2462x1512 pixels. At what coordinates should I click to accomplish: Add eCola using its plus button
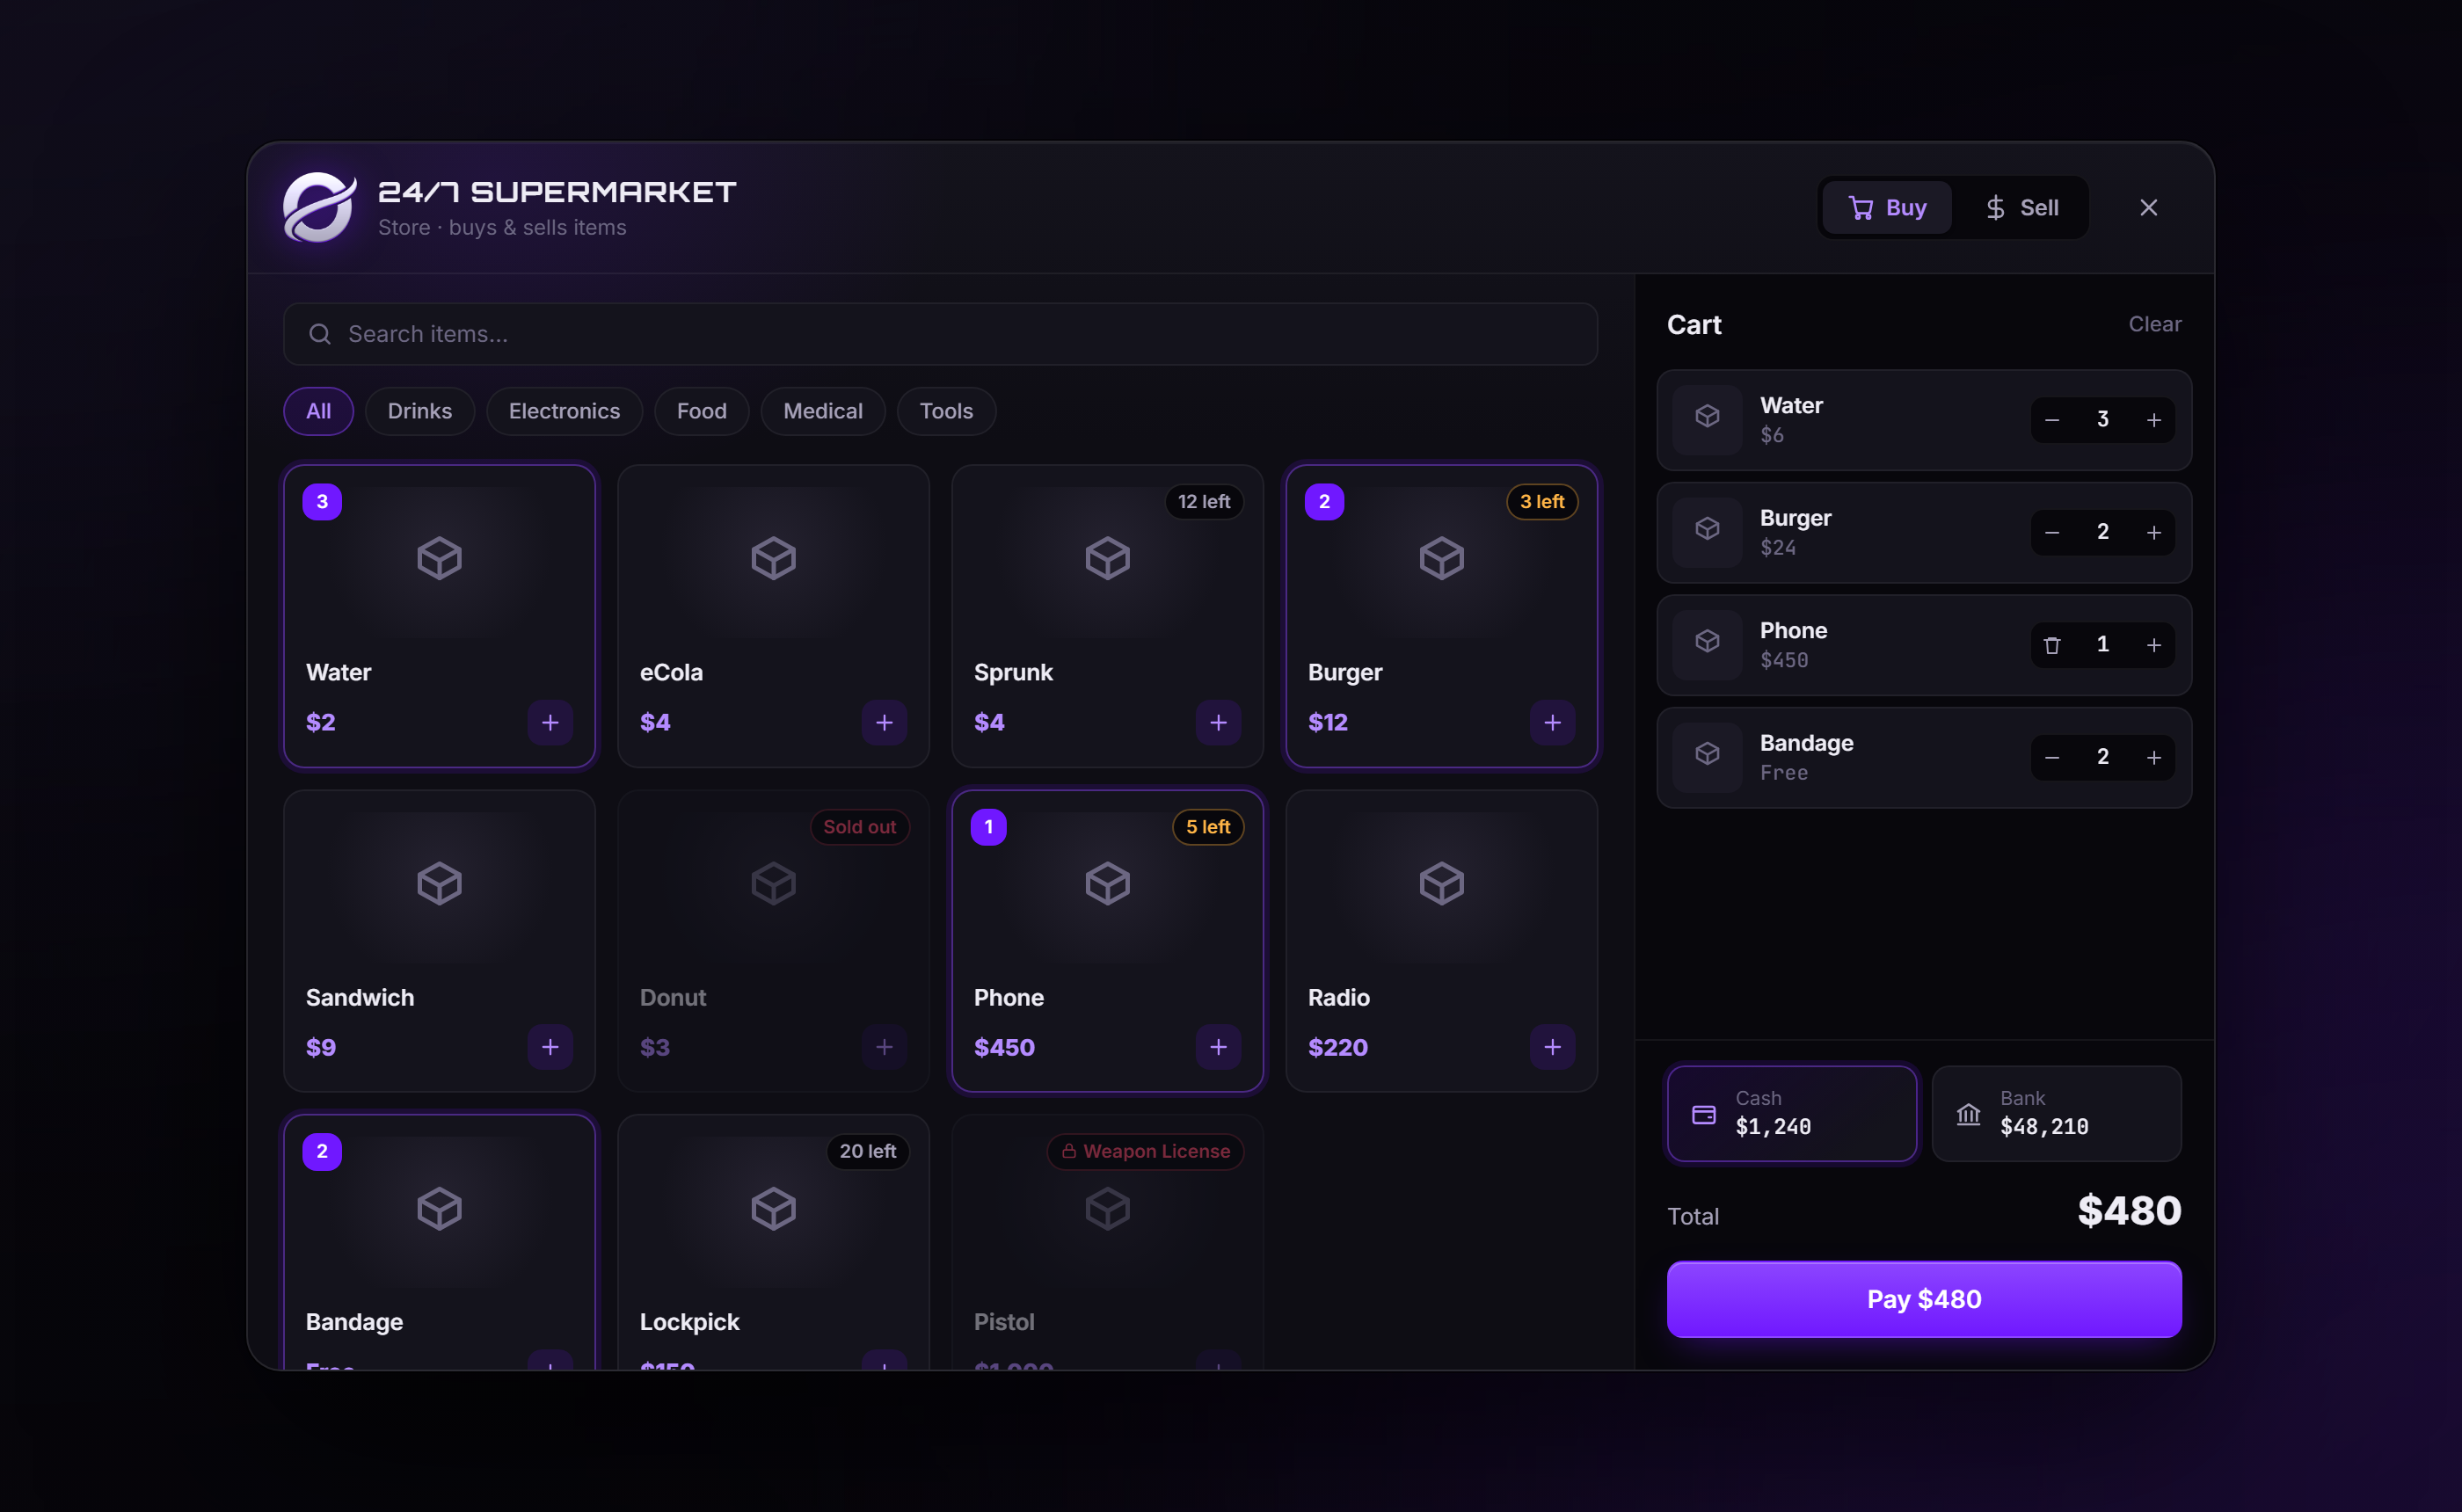point(884,722)
